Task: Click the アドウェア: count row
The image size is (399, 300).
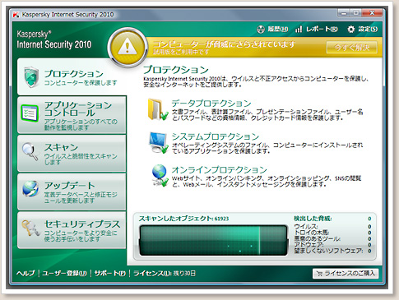Action: (332, 245)
